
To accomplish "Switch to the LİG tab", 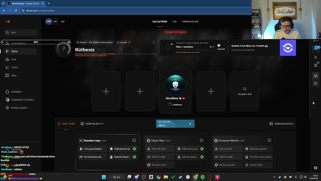I will pos(175,22).
